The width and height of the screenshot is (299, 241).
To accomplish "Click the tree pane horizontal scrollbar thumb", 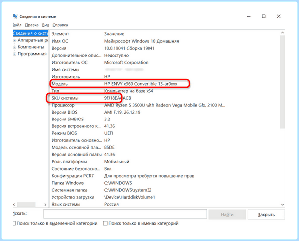I will (x=26, y=205).
